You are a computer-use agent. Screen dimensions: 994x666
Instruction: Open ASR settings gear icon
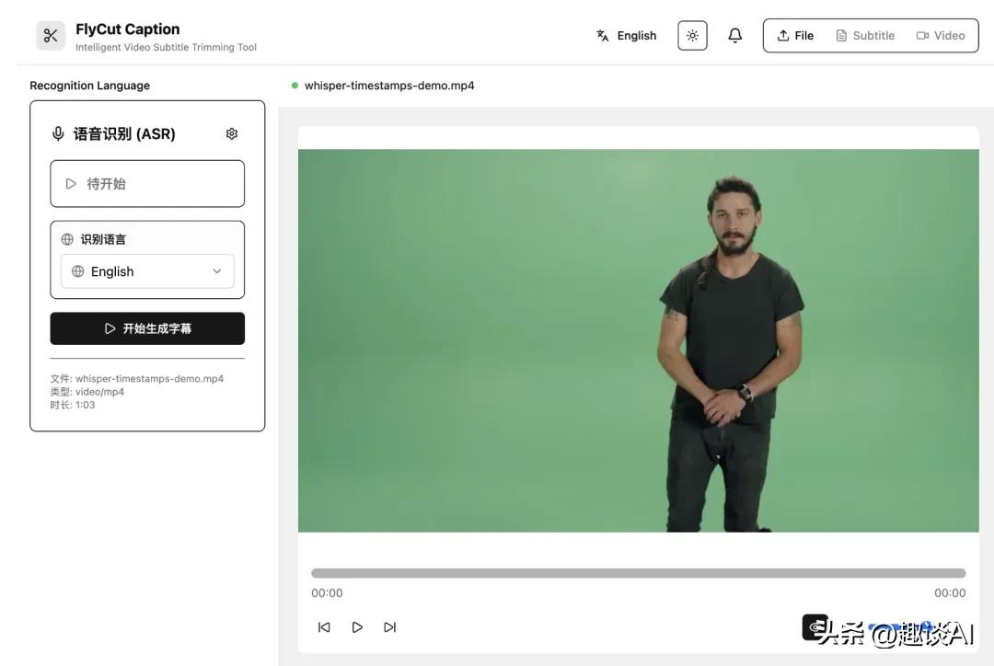232,133
